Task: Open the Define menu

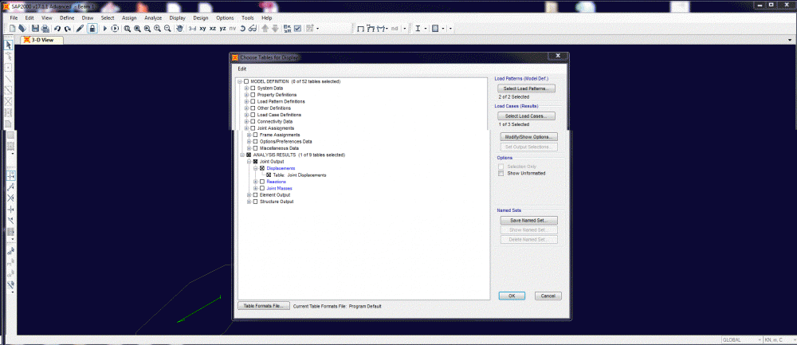Action: pyautogui.click(x=67, y=18)
